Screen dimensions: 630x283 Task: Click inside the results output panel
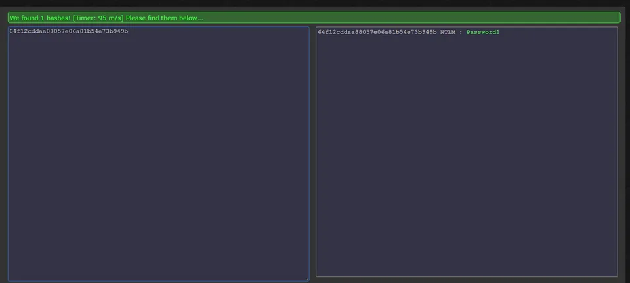point(467,152)
